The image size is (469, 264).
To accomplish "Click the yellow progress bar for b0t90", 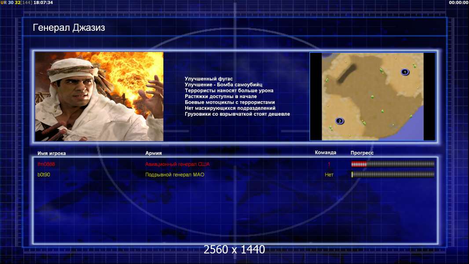I will [392, 175].
